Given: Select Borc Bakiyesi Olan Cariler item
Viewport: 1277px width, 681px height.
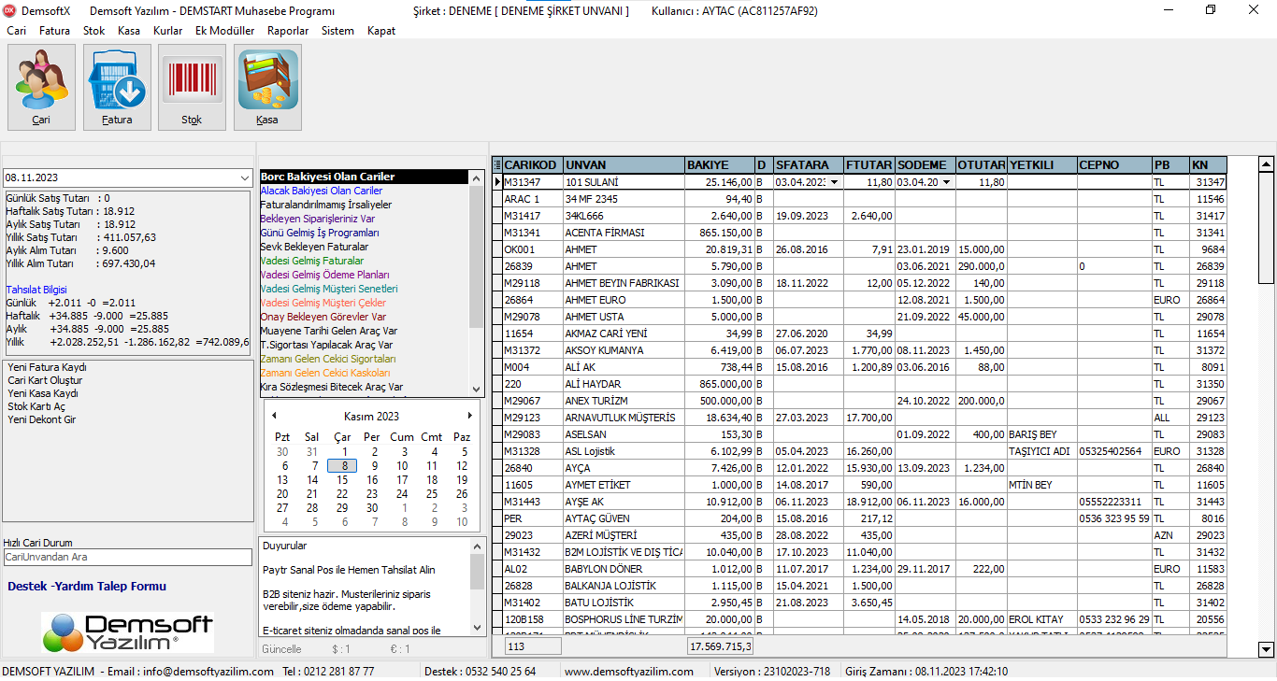Looking at the screenshot, I should (364, 177).
